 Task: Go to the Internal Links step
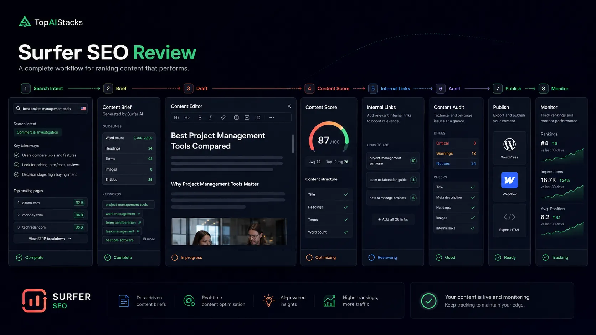389,88
